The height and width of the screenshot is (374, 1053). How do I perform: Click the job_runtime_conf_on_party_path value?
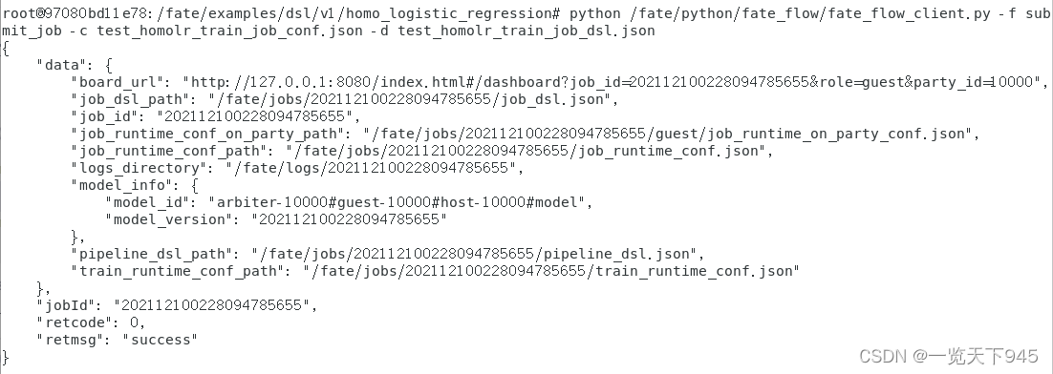click(668, 135)
